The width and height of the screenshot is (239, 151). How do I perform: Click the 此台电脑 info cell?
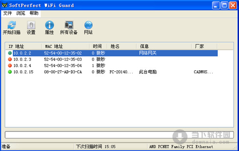(148, 72)
